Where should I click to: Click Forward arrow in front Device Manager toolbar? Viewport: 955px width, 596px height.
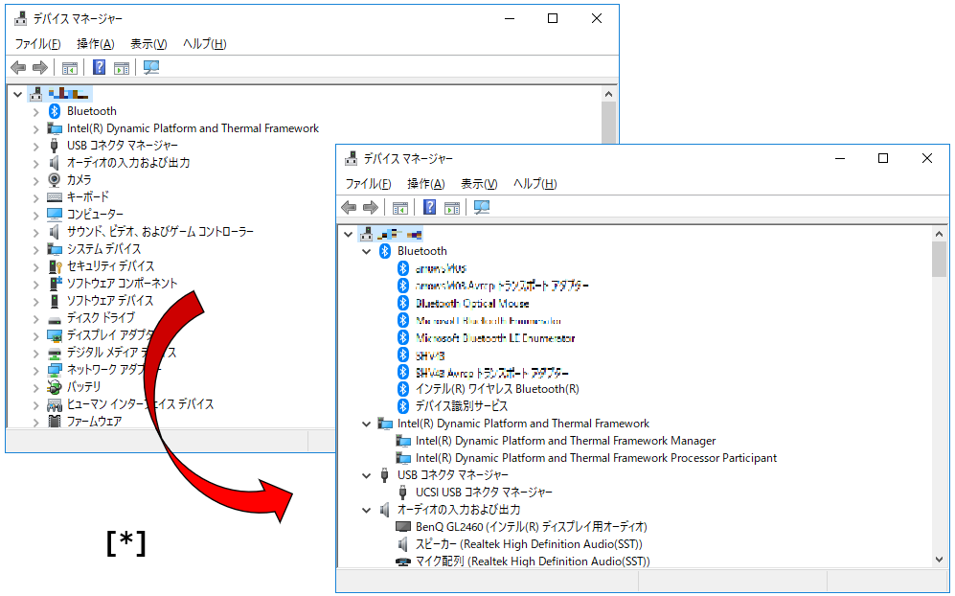point(371,208)
